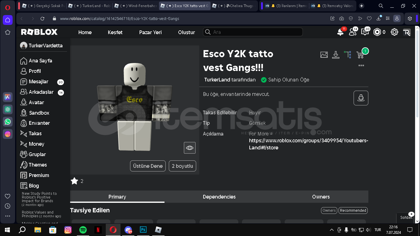Click the Roblox Ara search field

253,32
